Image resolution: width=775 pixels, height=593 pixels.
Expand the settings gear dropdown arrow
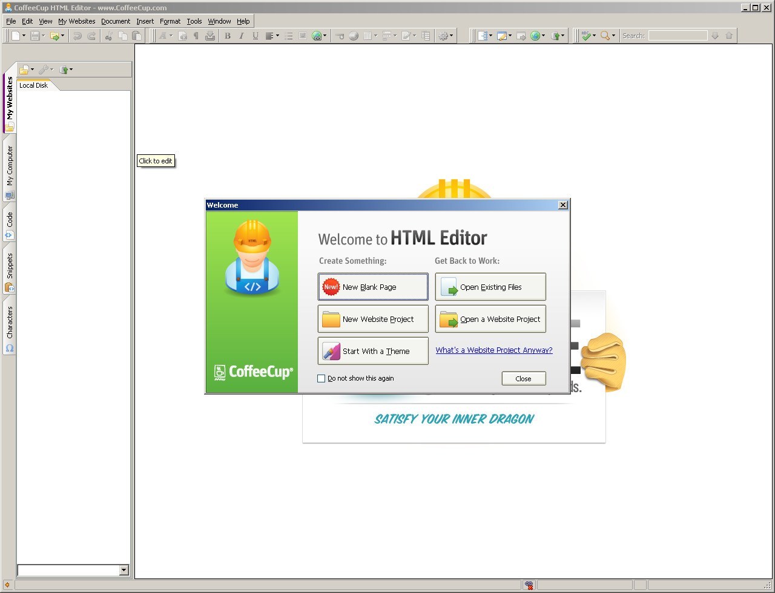click(451, 36)
